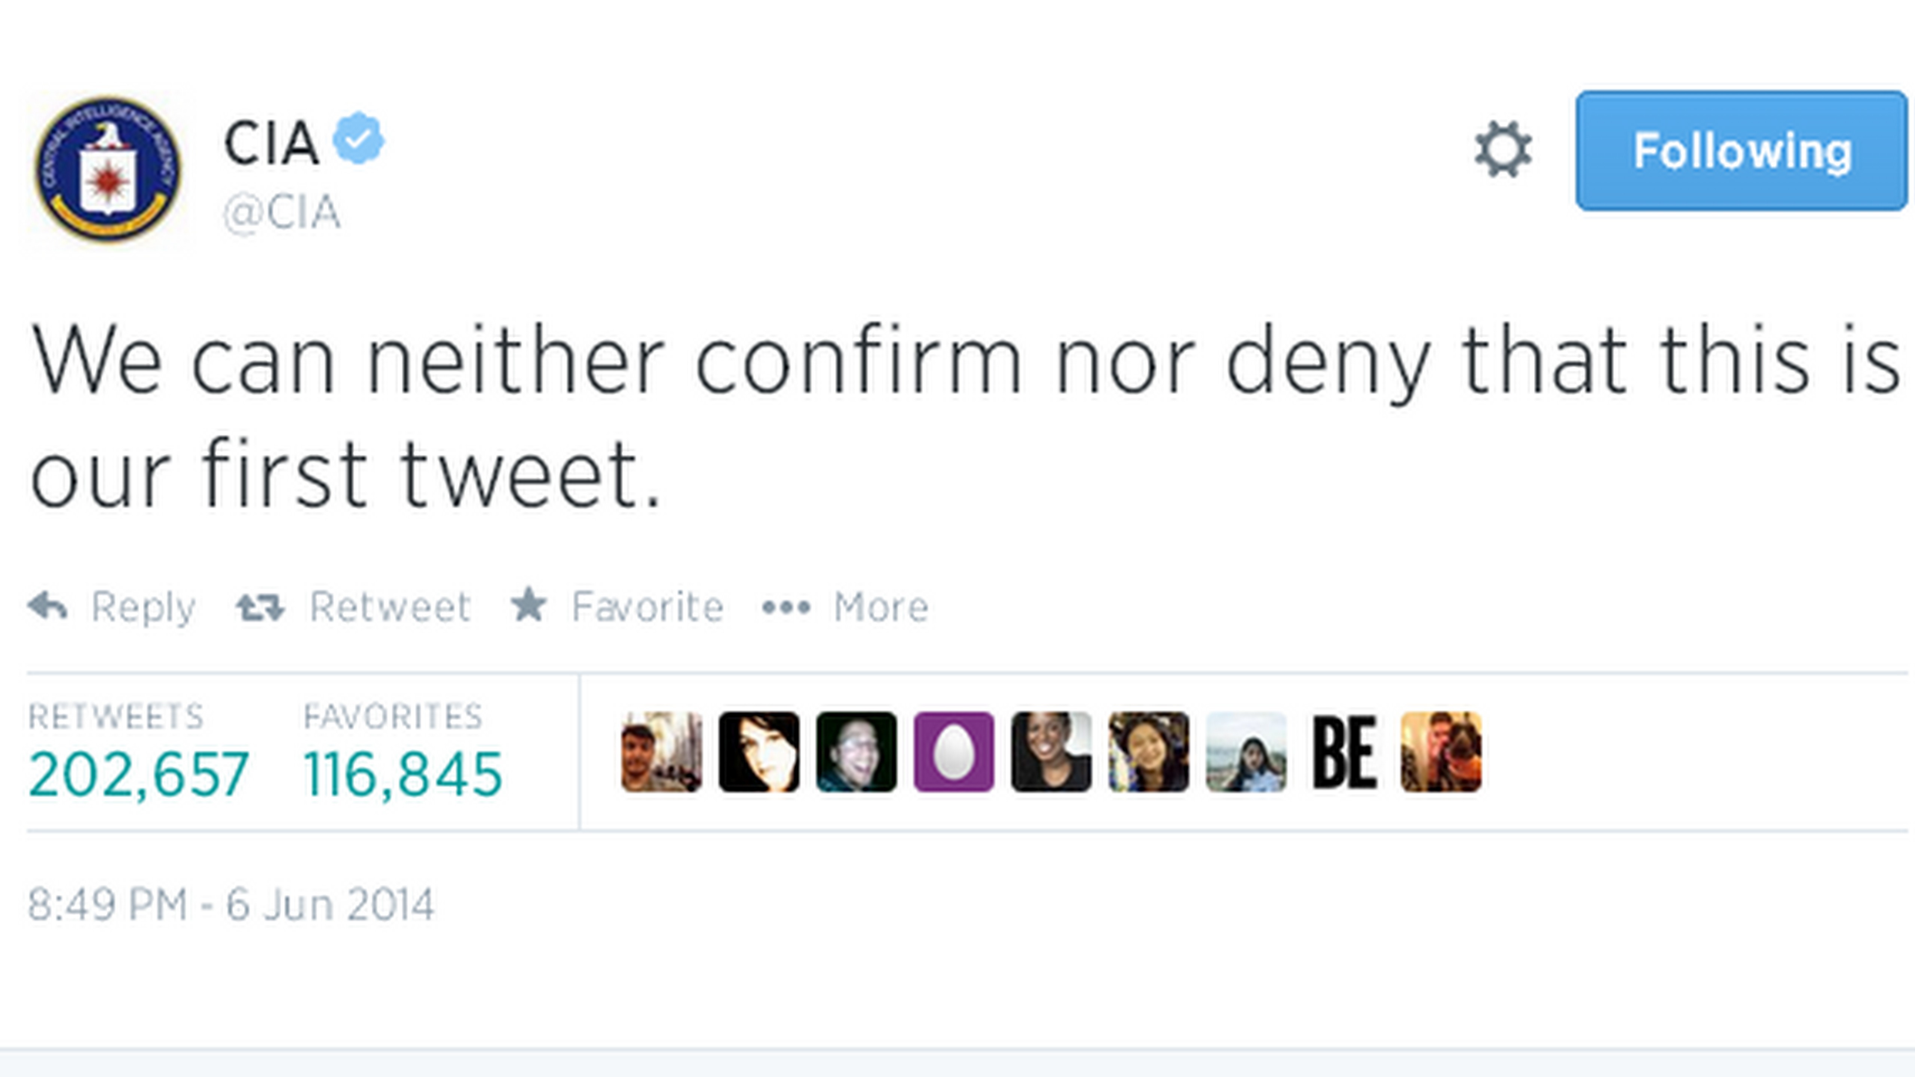Click the blue verified badge
Viewport: 1915px width, 1077px height.
coord(358,138)
